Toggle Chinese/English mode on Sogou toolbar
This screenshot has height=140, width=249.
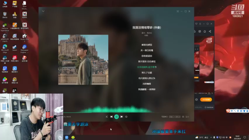[x=232, y=111]
